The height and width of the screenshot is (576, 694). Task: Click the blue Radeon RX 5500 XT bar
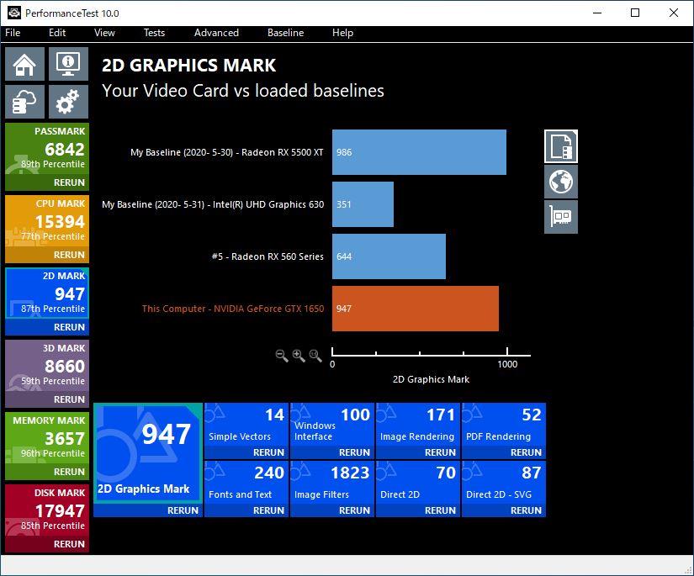tap(419, 152)
